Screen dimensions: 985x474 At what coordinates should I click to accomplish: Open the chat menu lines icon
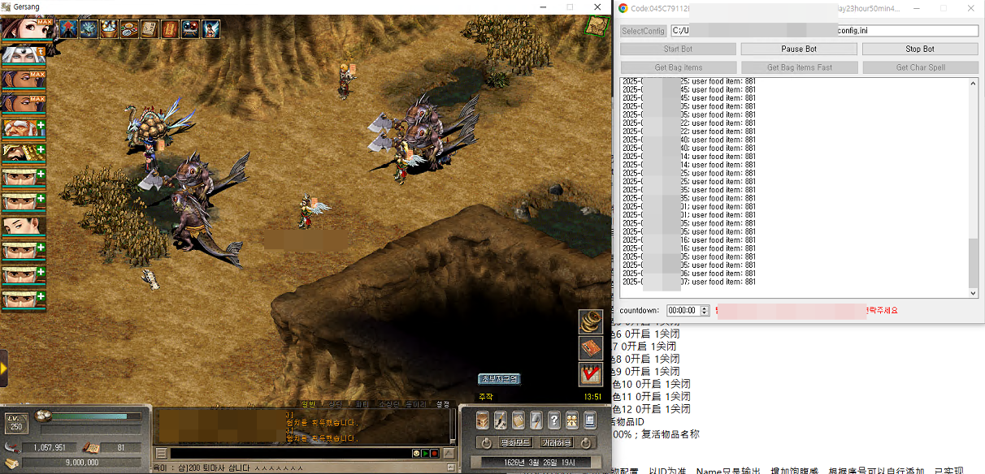(162, 453)
